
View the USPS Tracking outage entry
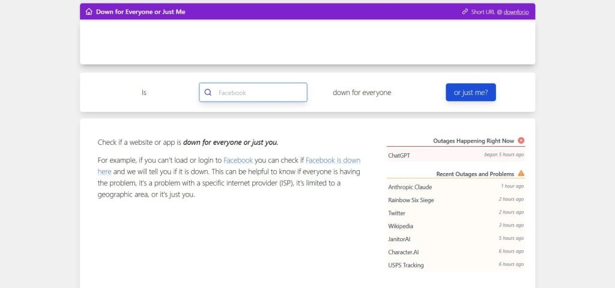[x=406, y=266]
